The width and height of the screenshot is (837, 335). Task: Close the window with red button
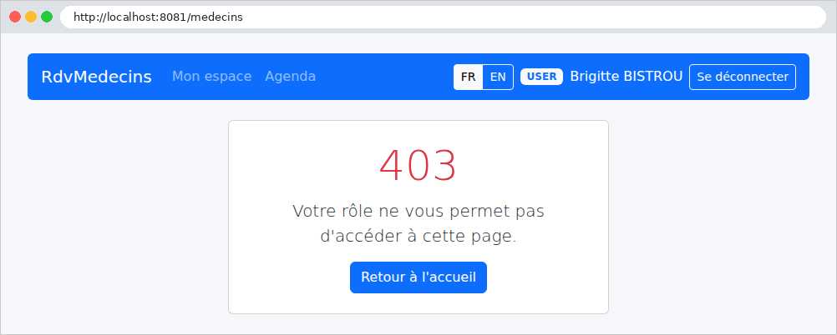pos(15,17)
